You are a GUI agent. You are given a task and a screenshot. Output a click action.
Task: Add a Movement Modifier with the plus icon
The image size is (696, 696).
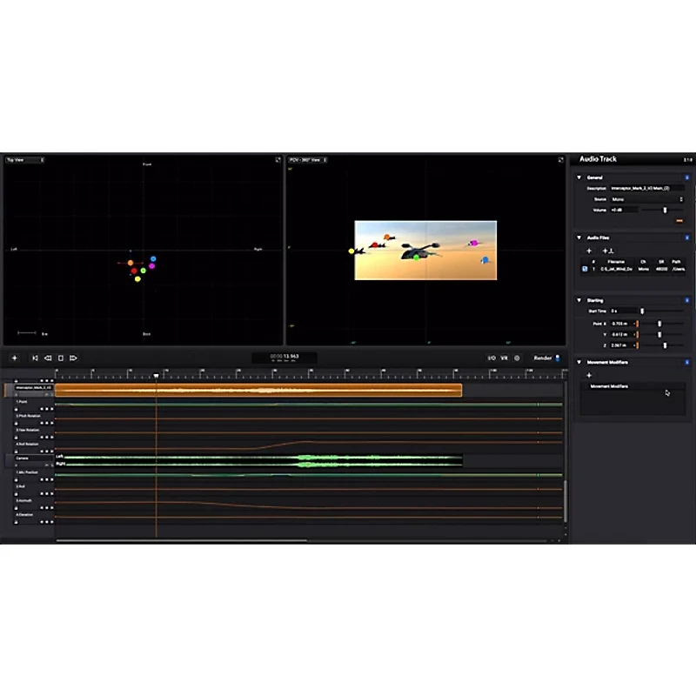[x=589, y=375]
